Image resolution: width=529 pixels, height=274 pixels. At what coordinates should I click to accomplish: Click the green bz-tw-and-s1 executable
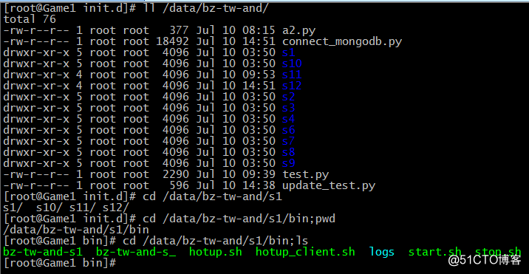click(43, 252)
